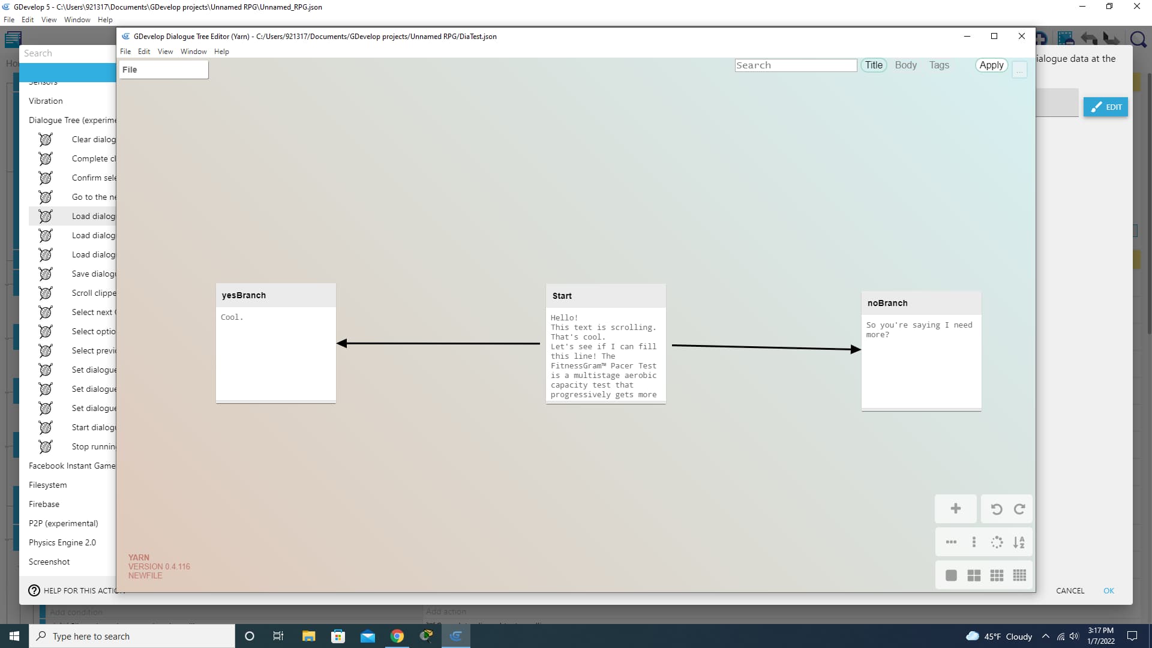The image size is (1152, 648).
Task: Toggle Title search filter
Action: [874, 65]
